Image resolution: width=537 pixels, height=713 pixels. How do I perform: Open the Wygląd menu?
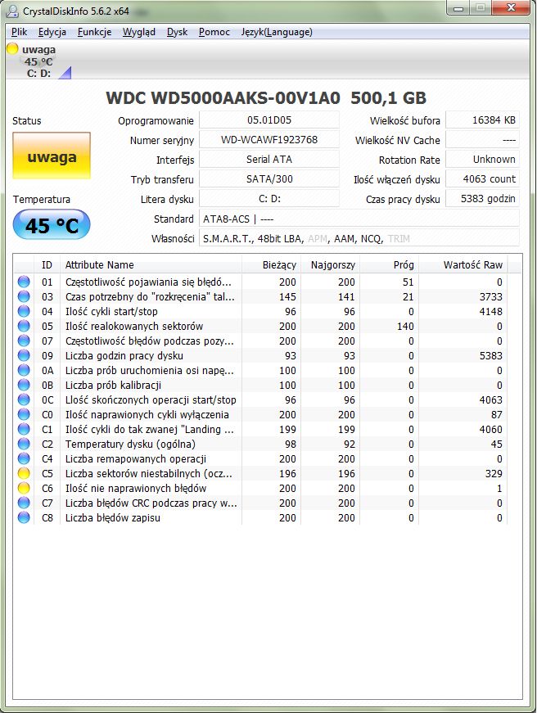click(x=138, y=32)
